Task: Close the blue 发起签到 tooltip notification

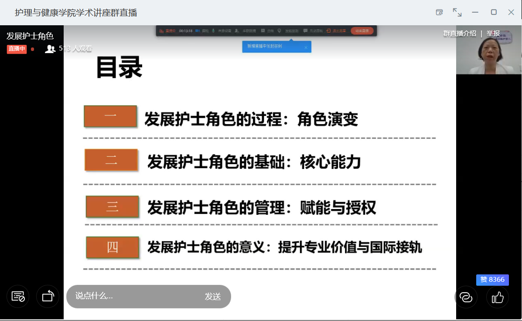Action: pyautogui.click(x=306, y=47)
